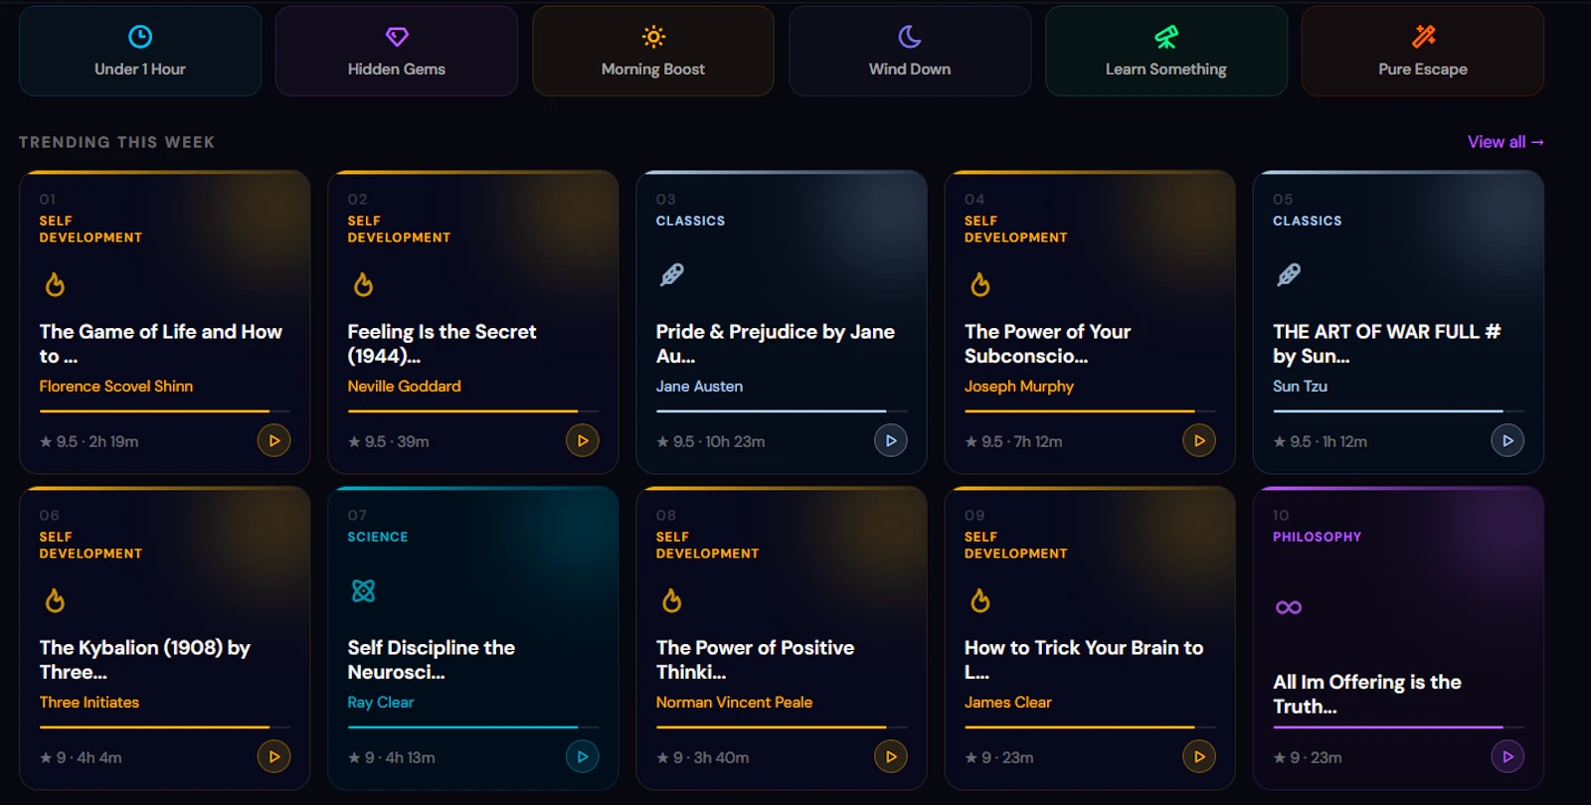Play Pride & Prejudice audiobook
The height and width of the screenshot is (805, 1591).
891,440
